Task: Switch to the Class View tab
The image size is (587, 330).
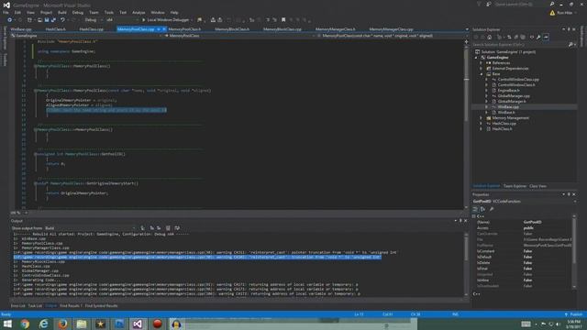Action: [x=537, y=186]
